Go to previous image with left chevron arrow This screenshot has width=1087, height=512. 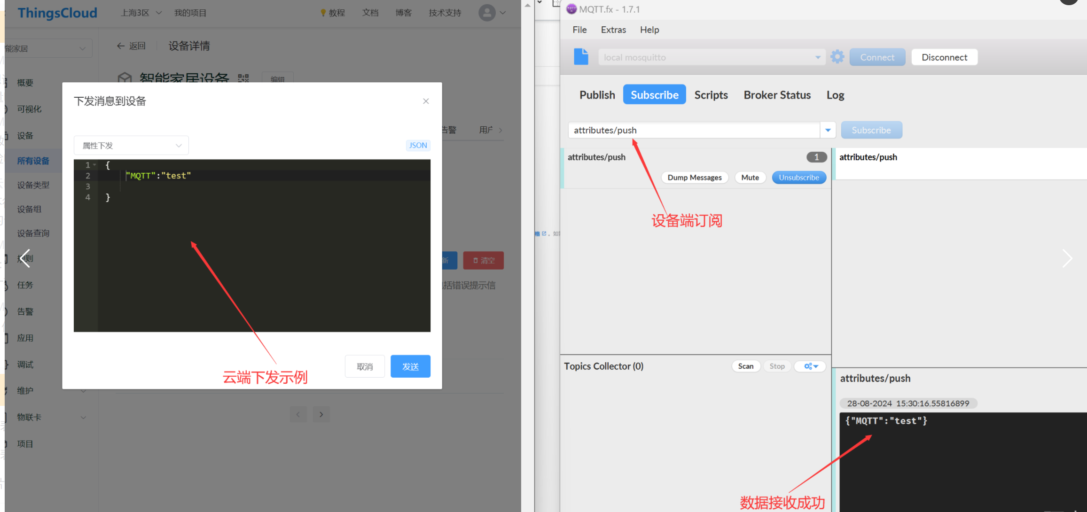[x=25, y=258]
